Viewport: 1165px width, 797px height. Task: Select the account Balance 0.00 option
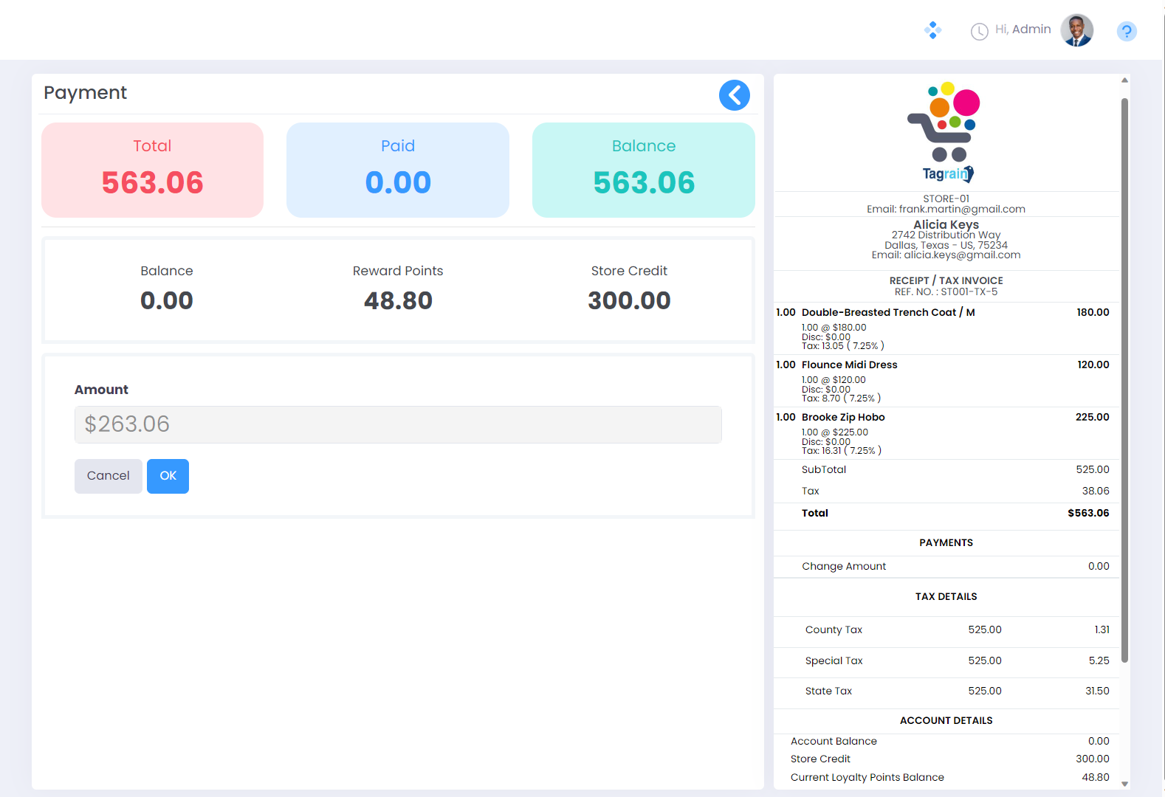167,289
